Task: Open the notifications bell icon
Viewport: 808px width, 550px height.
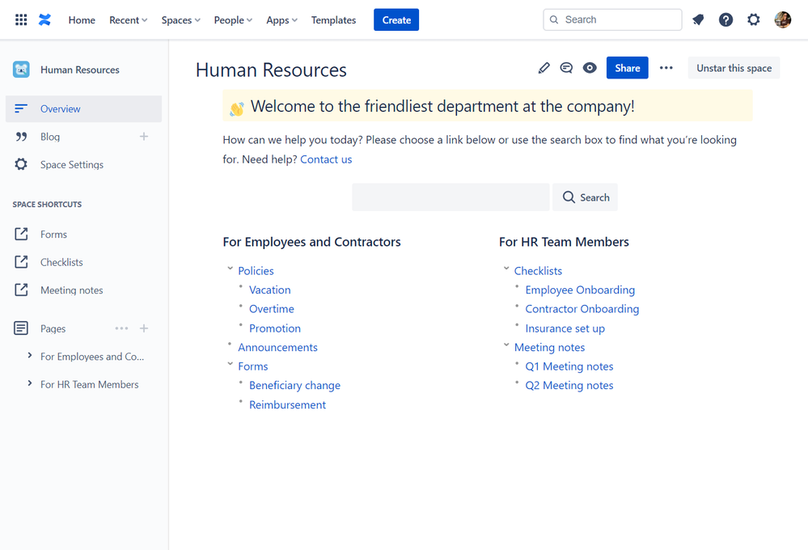Action: click(x=698, y=19)
